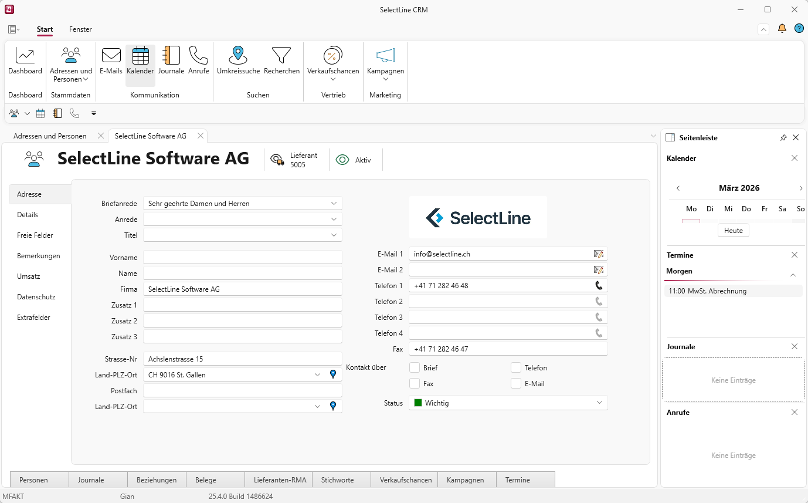
Task: Enable the Brief contact checkbox
Action: pyautogui.click(x=415, y=368)
